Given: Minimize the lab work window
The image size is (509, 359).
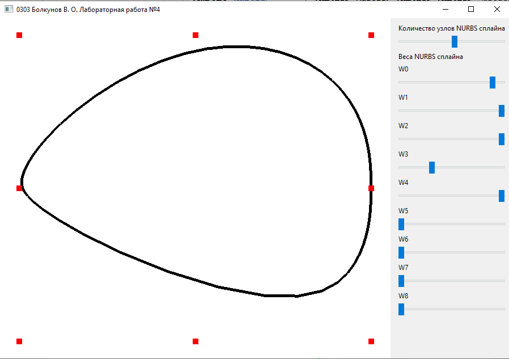Looking at the screenshot, I should (446, 10).
